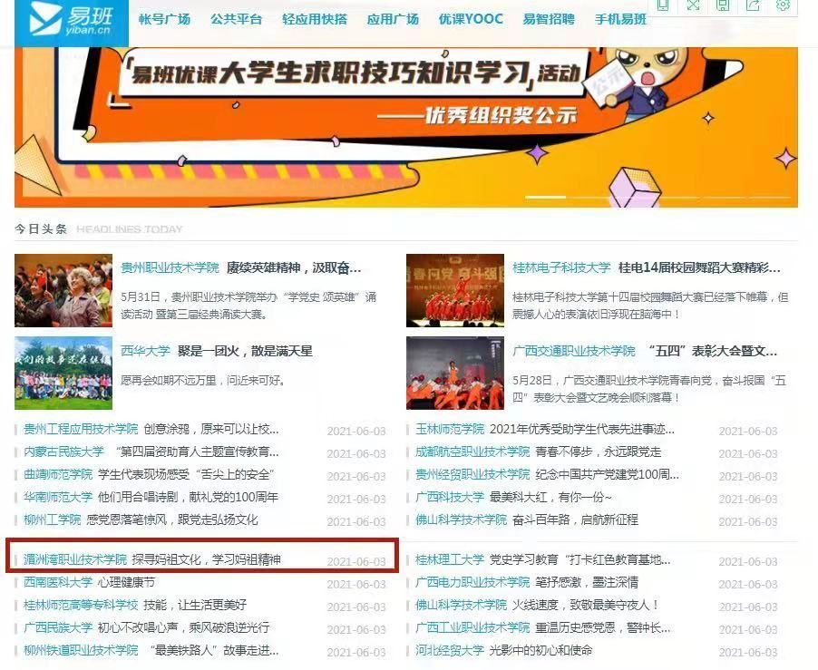
Task: Go to 公共平台 in the navigation
Action: pos(237,19)
